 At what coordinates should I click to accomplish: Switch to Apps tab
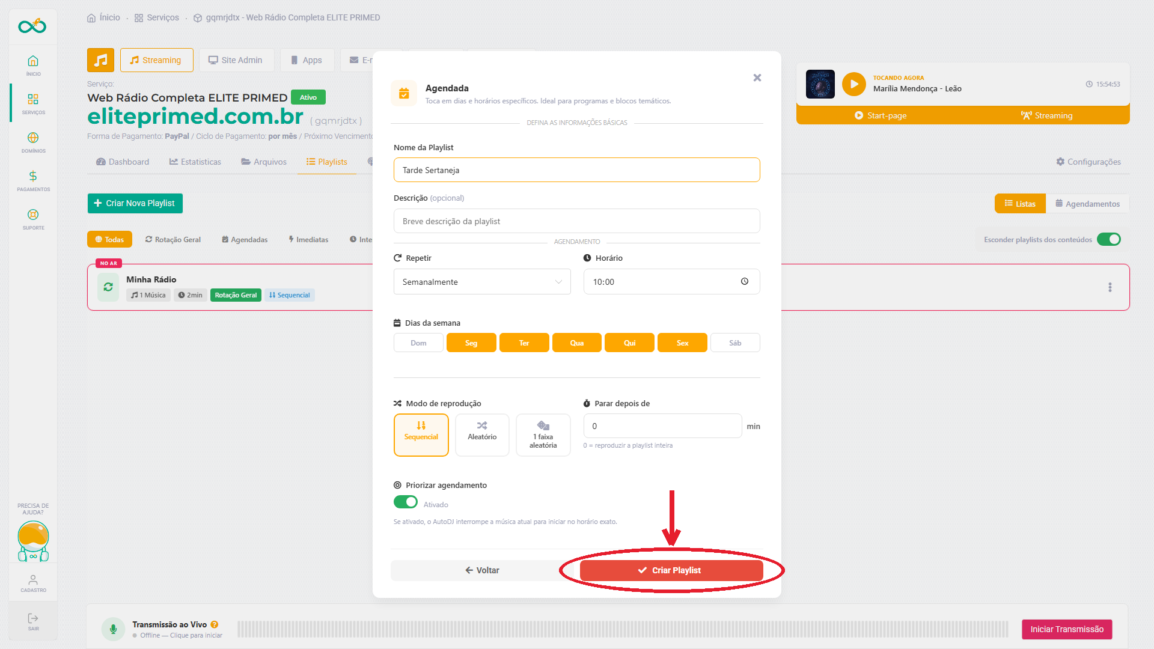click(307, 60)
